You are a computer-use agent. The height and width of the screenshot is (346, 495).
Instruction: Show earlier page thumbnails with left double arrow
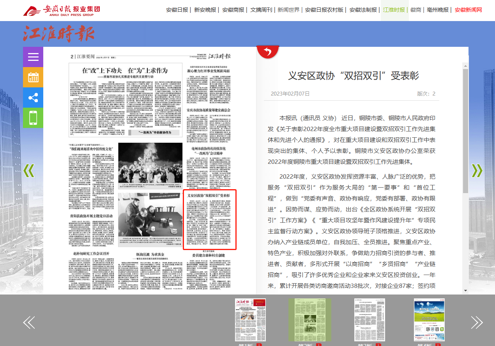[x=29, y=322]
